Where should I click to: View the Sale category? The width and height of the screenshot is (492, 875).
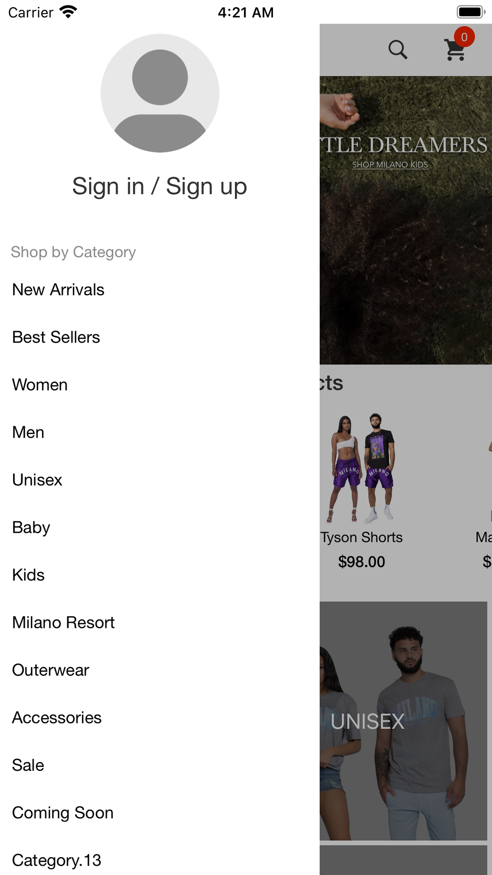28,765
